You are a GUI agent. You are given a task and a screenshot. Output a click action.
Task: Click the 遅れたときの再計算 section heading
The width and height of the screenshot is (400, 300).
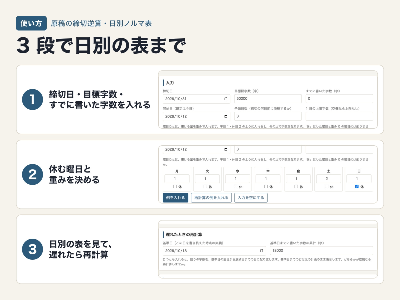[184, 234]
